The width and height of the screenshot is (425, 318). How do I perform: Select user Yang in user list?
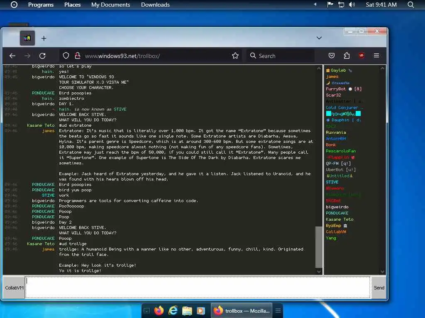click(331, 238)
